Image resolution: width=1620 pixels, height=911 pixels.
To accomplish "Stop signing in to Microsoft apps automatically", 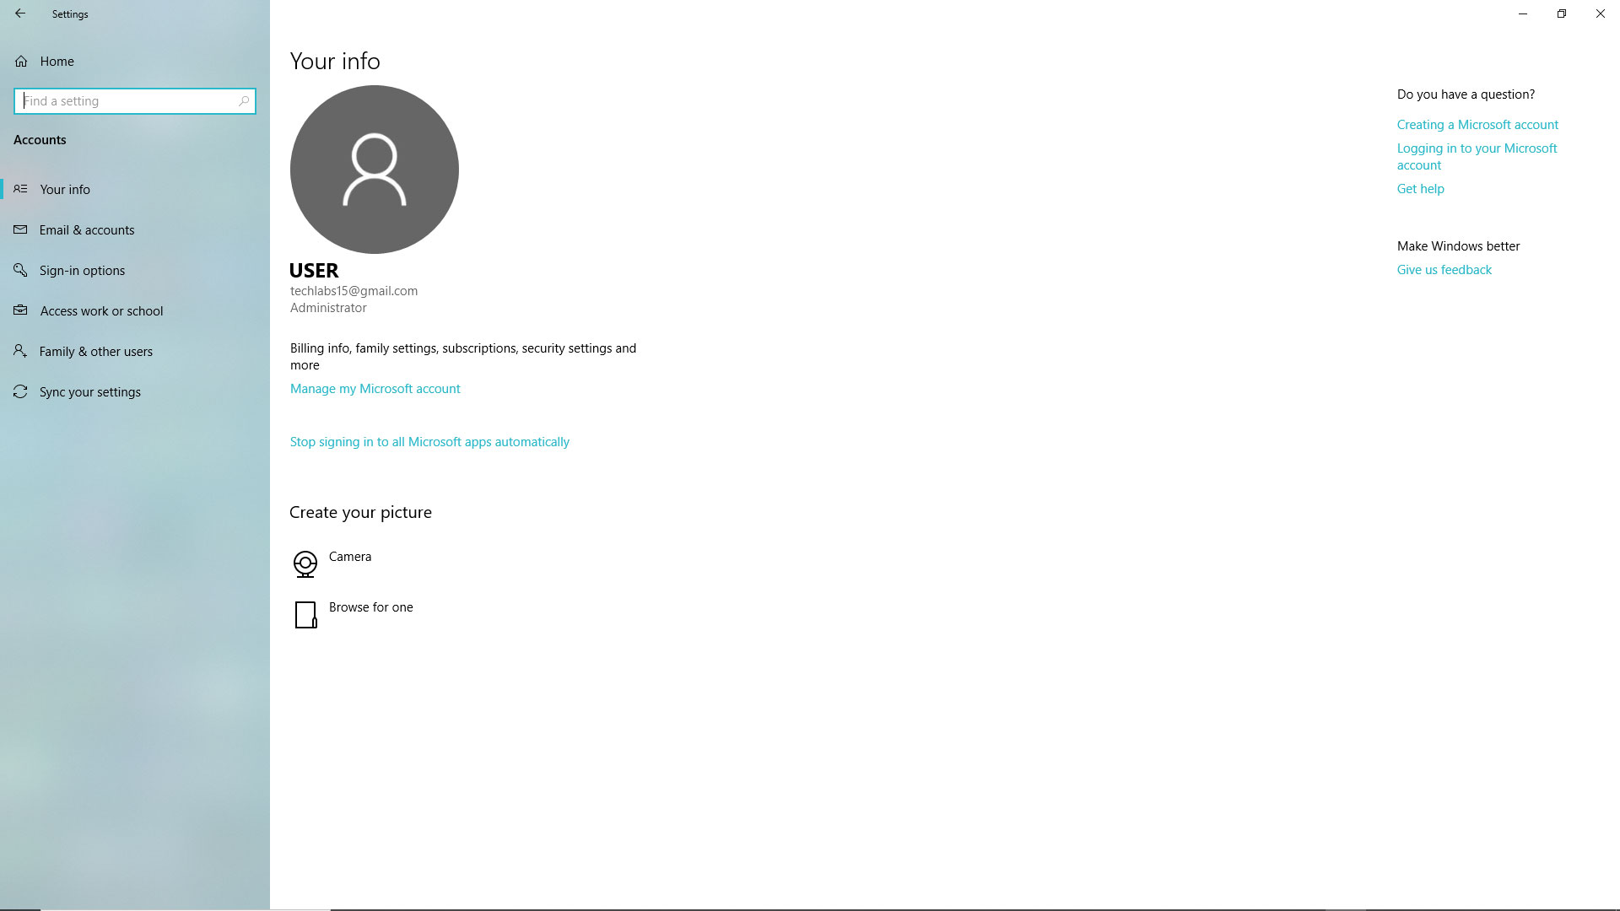I will [429, 442].
